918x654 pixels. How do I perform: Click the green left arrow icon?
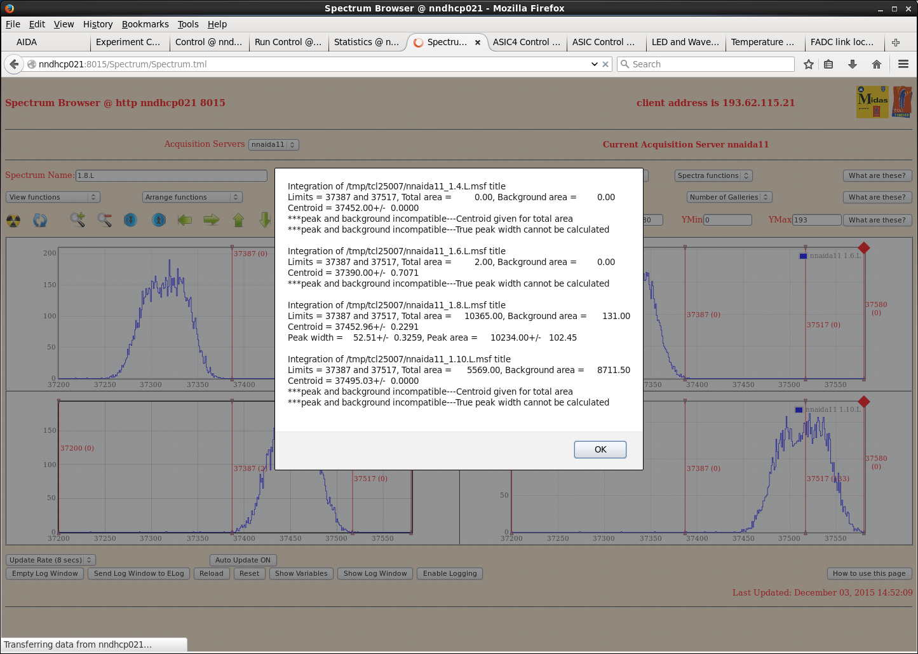[x=185, y=220]
